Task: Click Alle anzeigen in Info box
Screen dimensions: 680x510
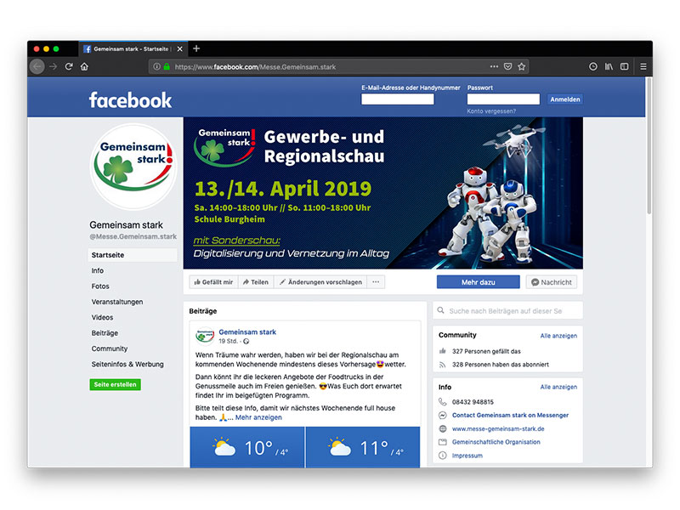Action: point(558,387)
